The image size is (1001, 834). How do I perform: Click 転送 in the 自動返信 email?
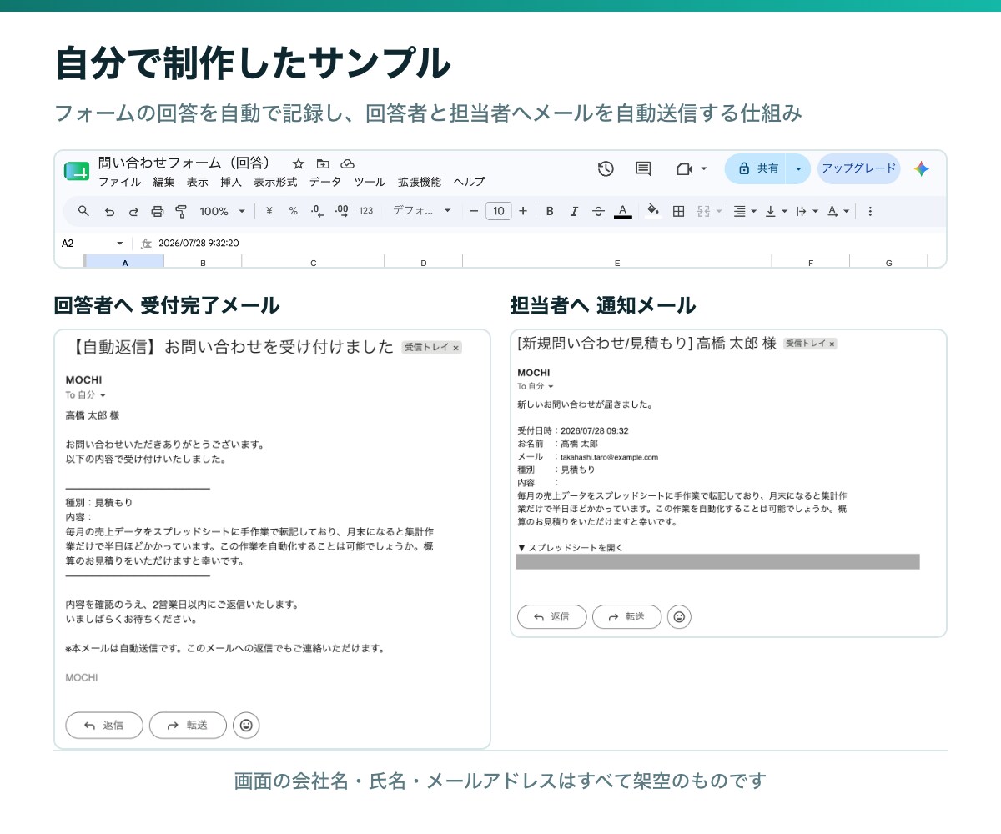(x=188, y=726)
